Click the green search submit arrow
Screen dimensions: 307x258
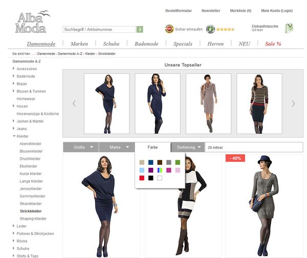[140, 30]
